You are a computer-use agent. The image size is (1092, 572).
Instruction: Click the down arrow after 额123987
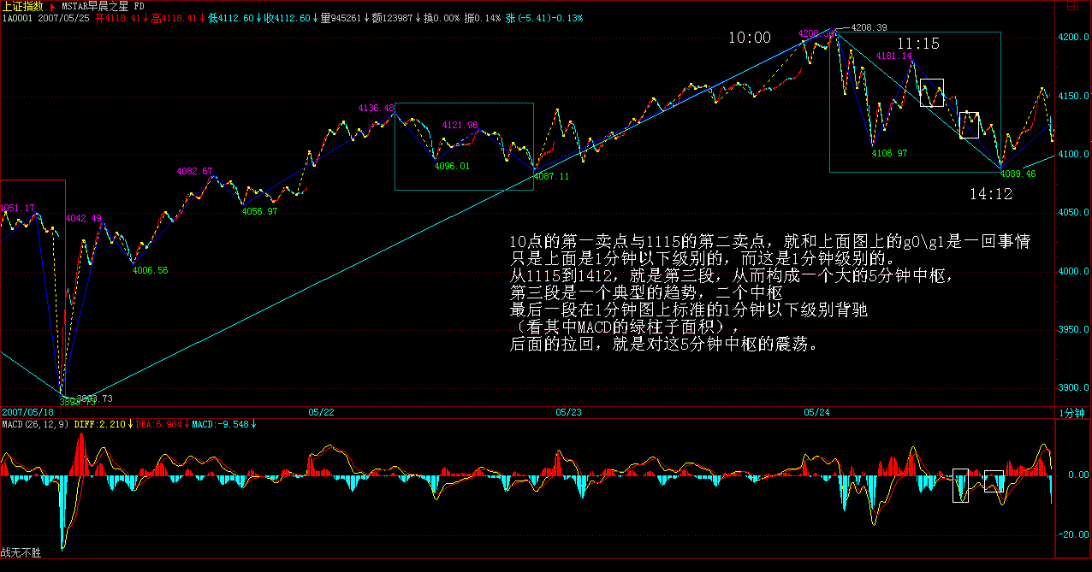coord(418,17)
